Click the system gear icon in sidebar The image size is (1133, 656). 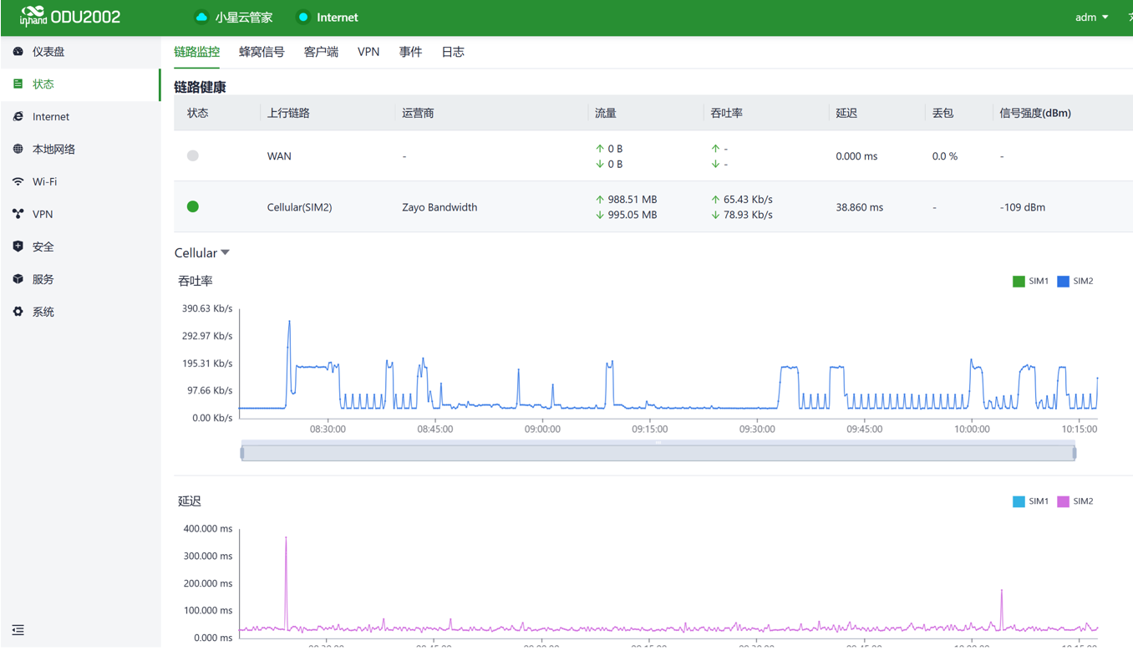[18, 313]
